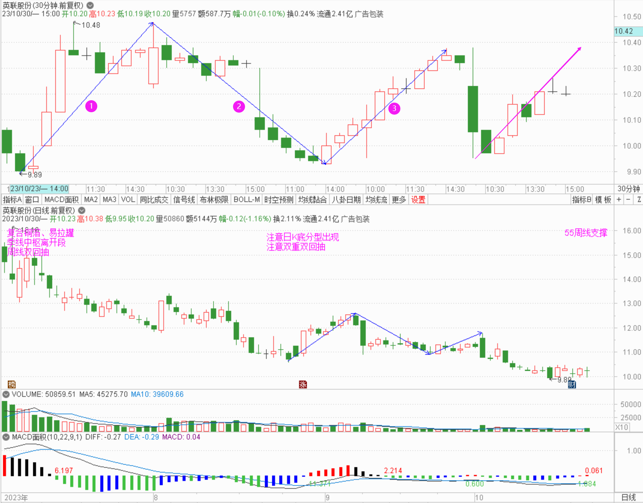Switch indicator to MA3

109,200
